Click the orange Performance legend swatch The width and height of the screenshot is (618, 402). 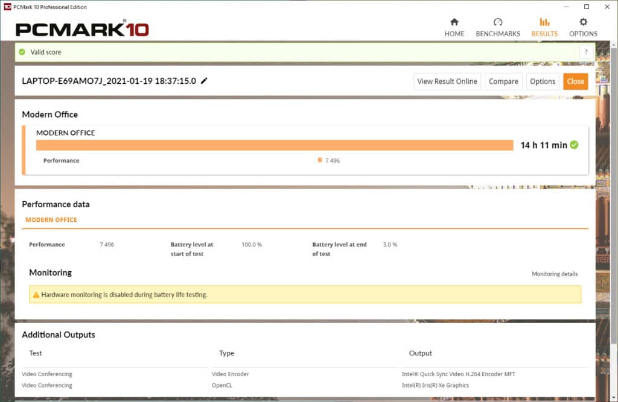pos(319,160)
